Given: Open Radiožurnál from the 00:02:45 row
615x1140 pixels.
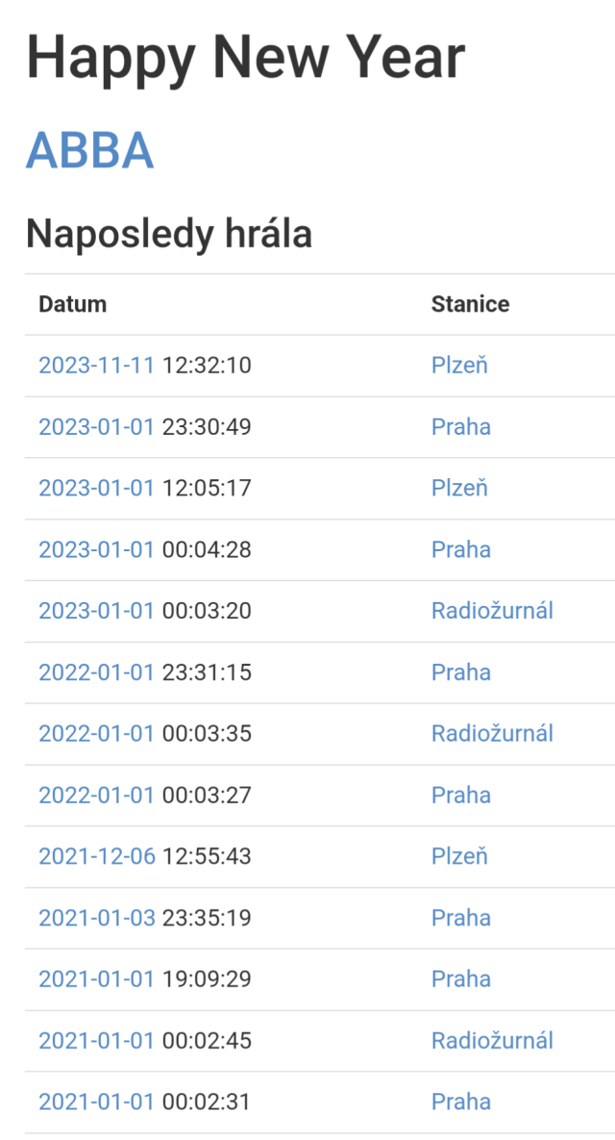Looking at the screenshot, I should (492, 1040).
